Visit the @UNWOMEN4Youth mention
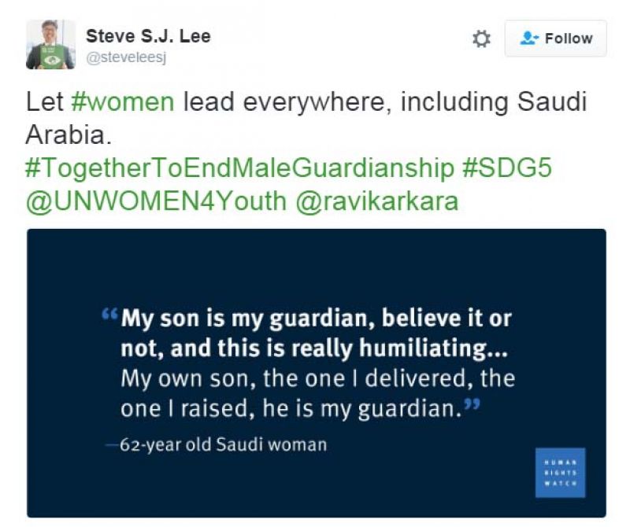This screenshot has height=527, width=630. 156,201
